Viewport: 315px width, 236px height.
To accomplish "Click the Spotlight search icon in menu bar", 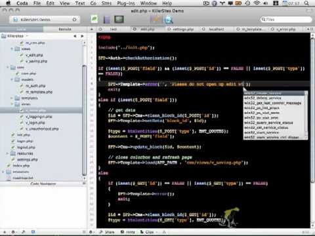I will [x=306, y=3].
